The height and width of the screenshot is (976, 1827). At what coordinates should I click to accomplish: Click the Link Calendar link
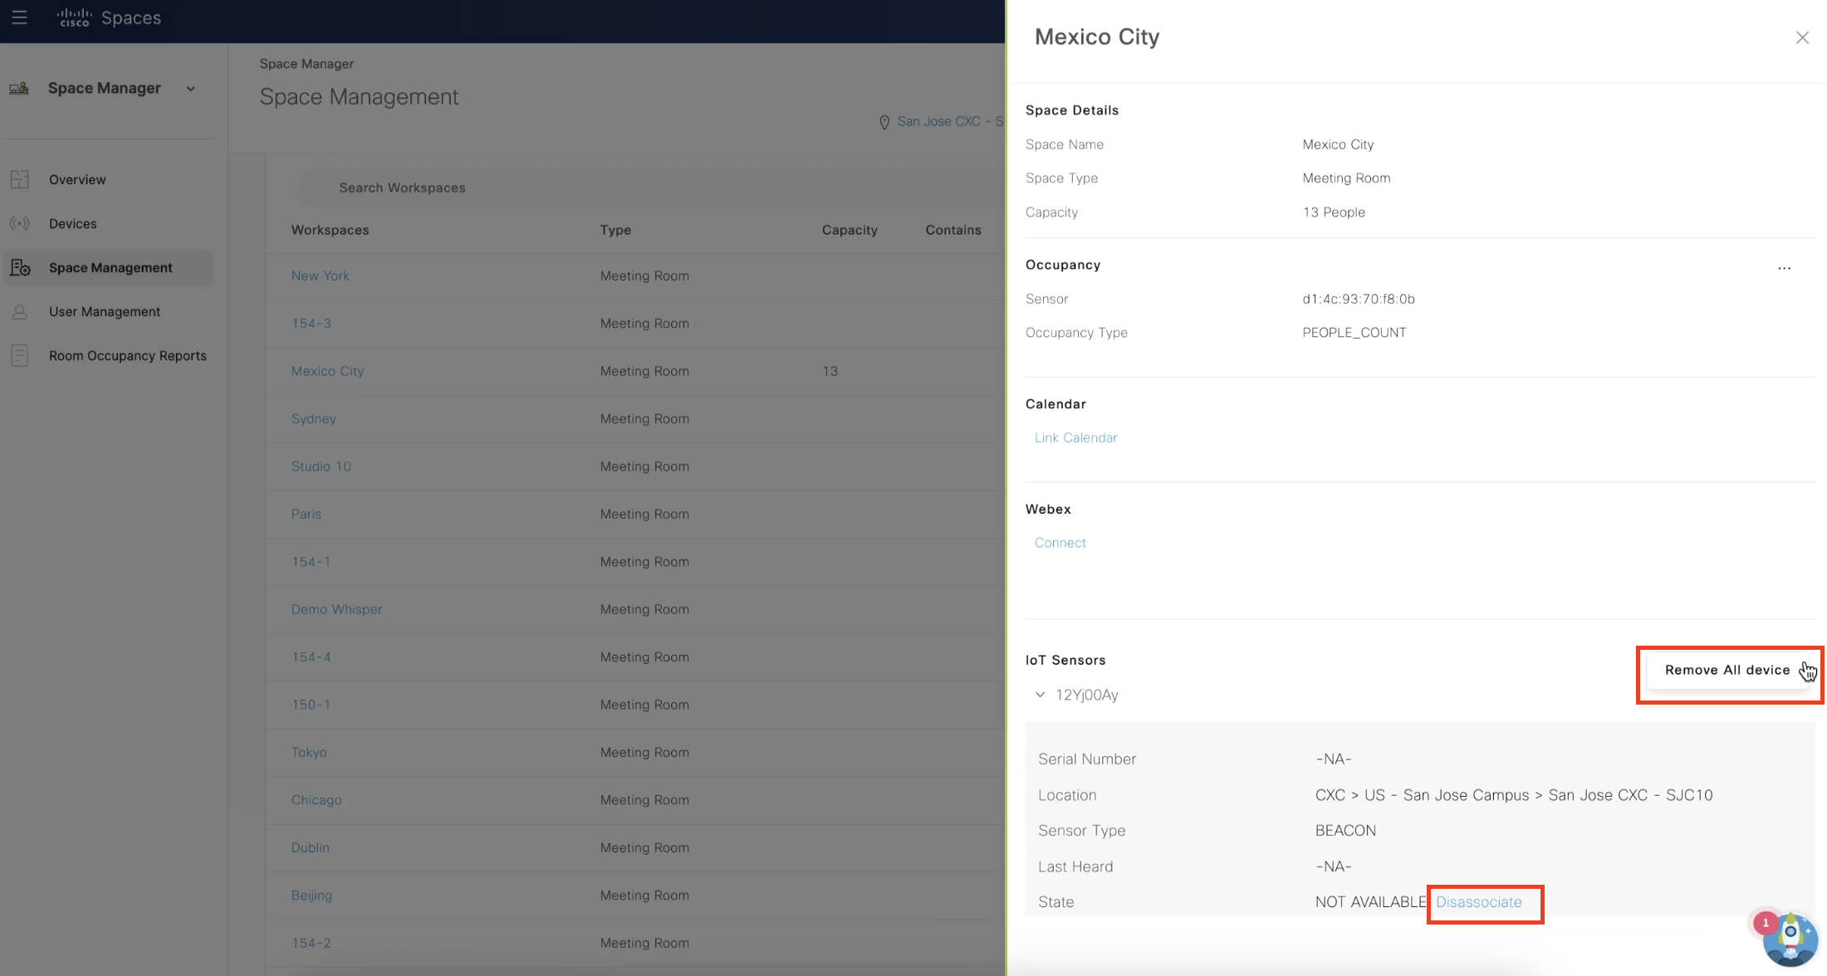[x=1075, y=437]
